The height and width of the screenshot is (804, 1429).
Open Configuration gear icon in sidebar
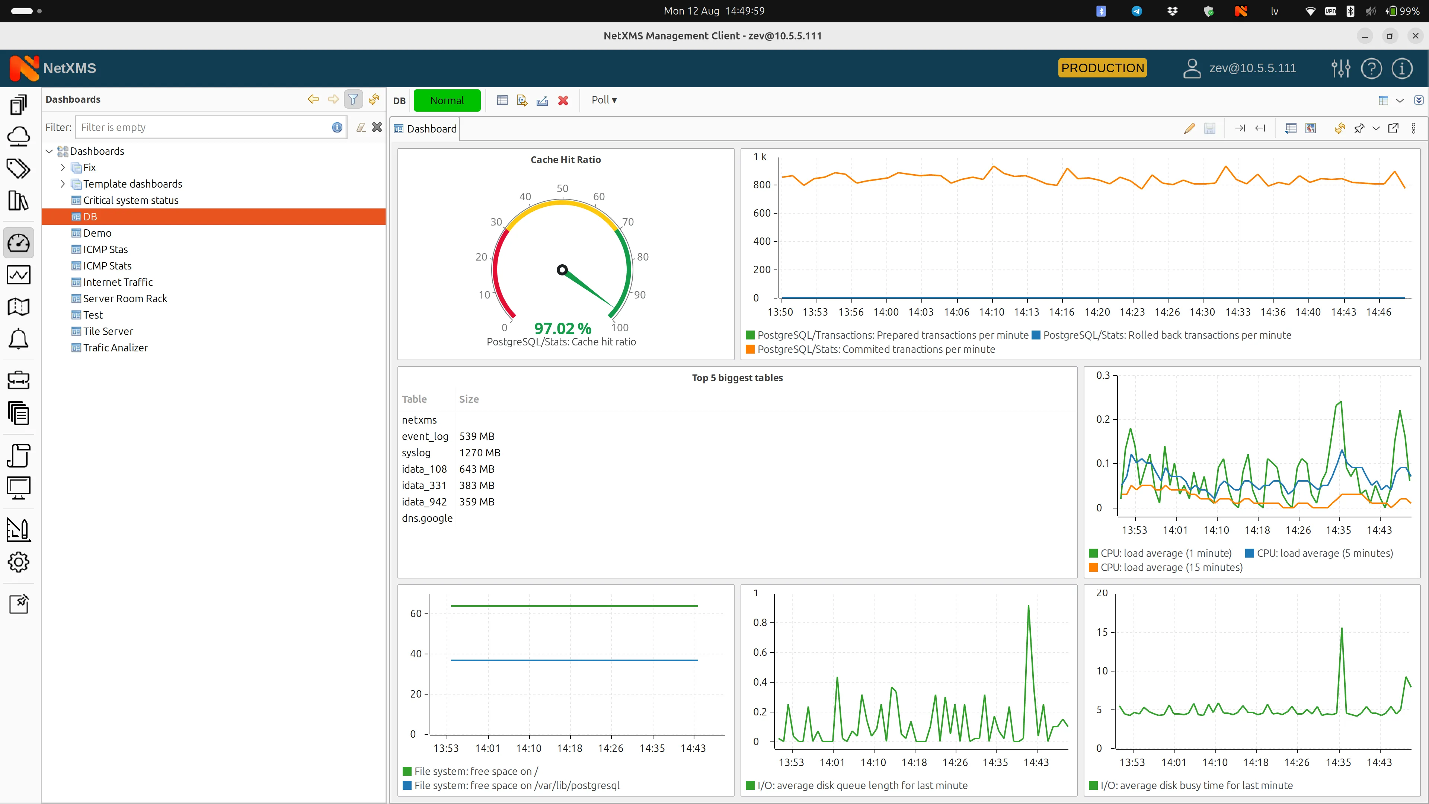point(18,562)
